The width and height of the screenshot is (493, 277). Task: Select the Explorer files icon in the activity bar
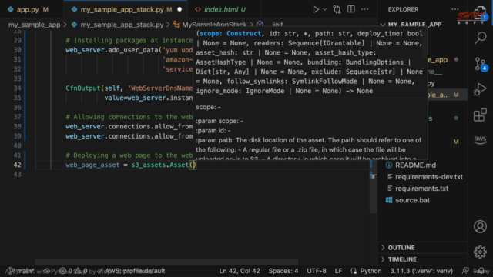[480, 12]
